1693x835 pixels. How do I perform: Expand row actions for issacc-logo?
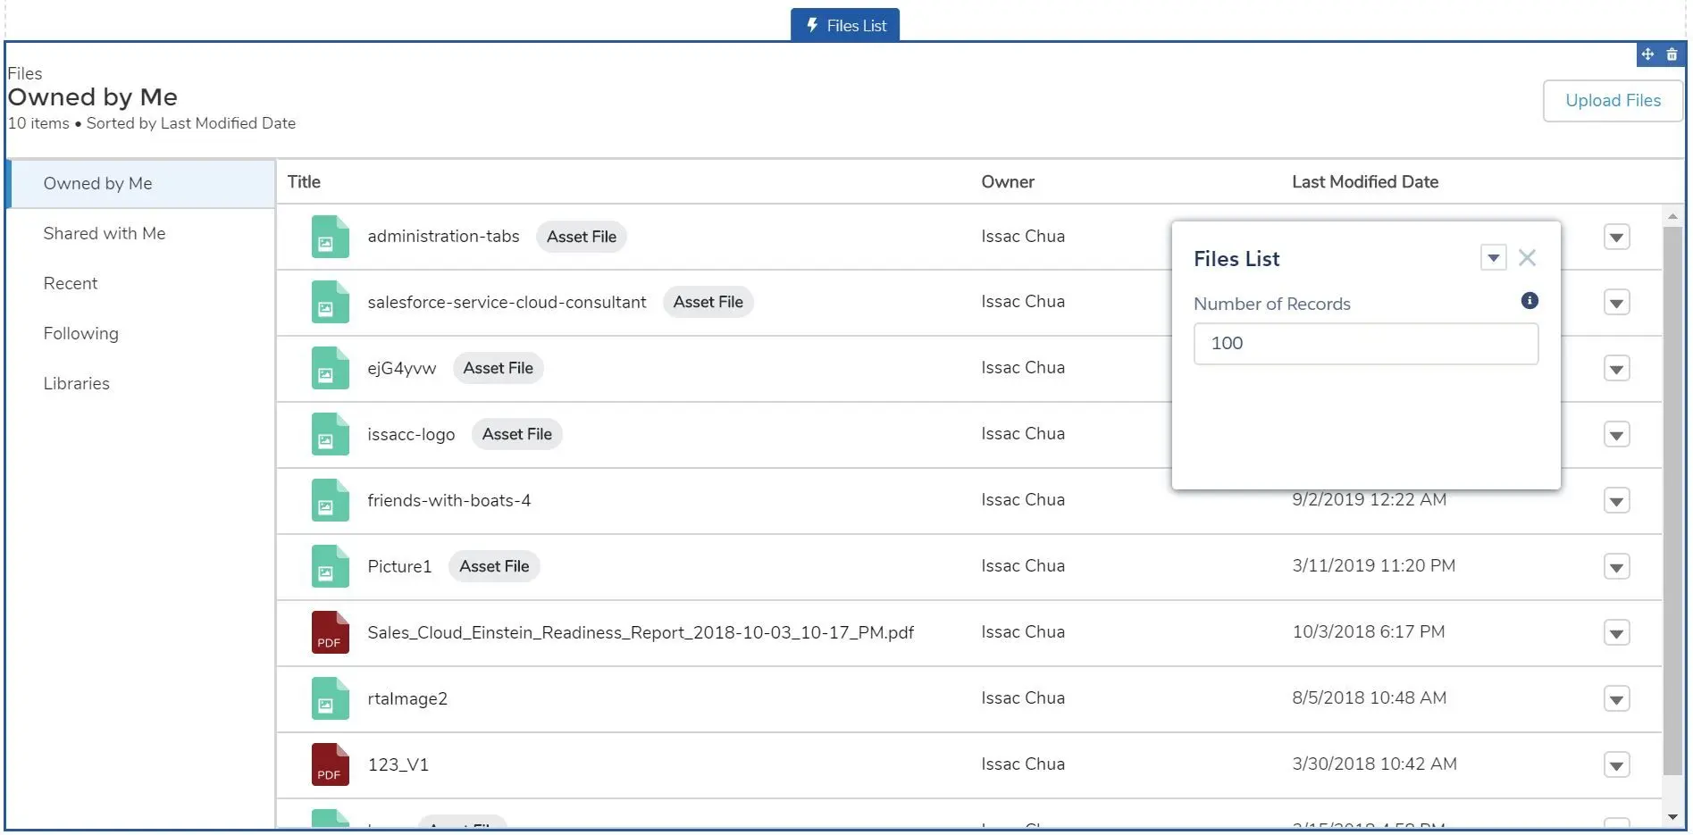[1616, 435]
